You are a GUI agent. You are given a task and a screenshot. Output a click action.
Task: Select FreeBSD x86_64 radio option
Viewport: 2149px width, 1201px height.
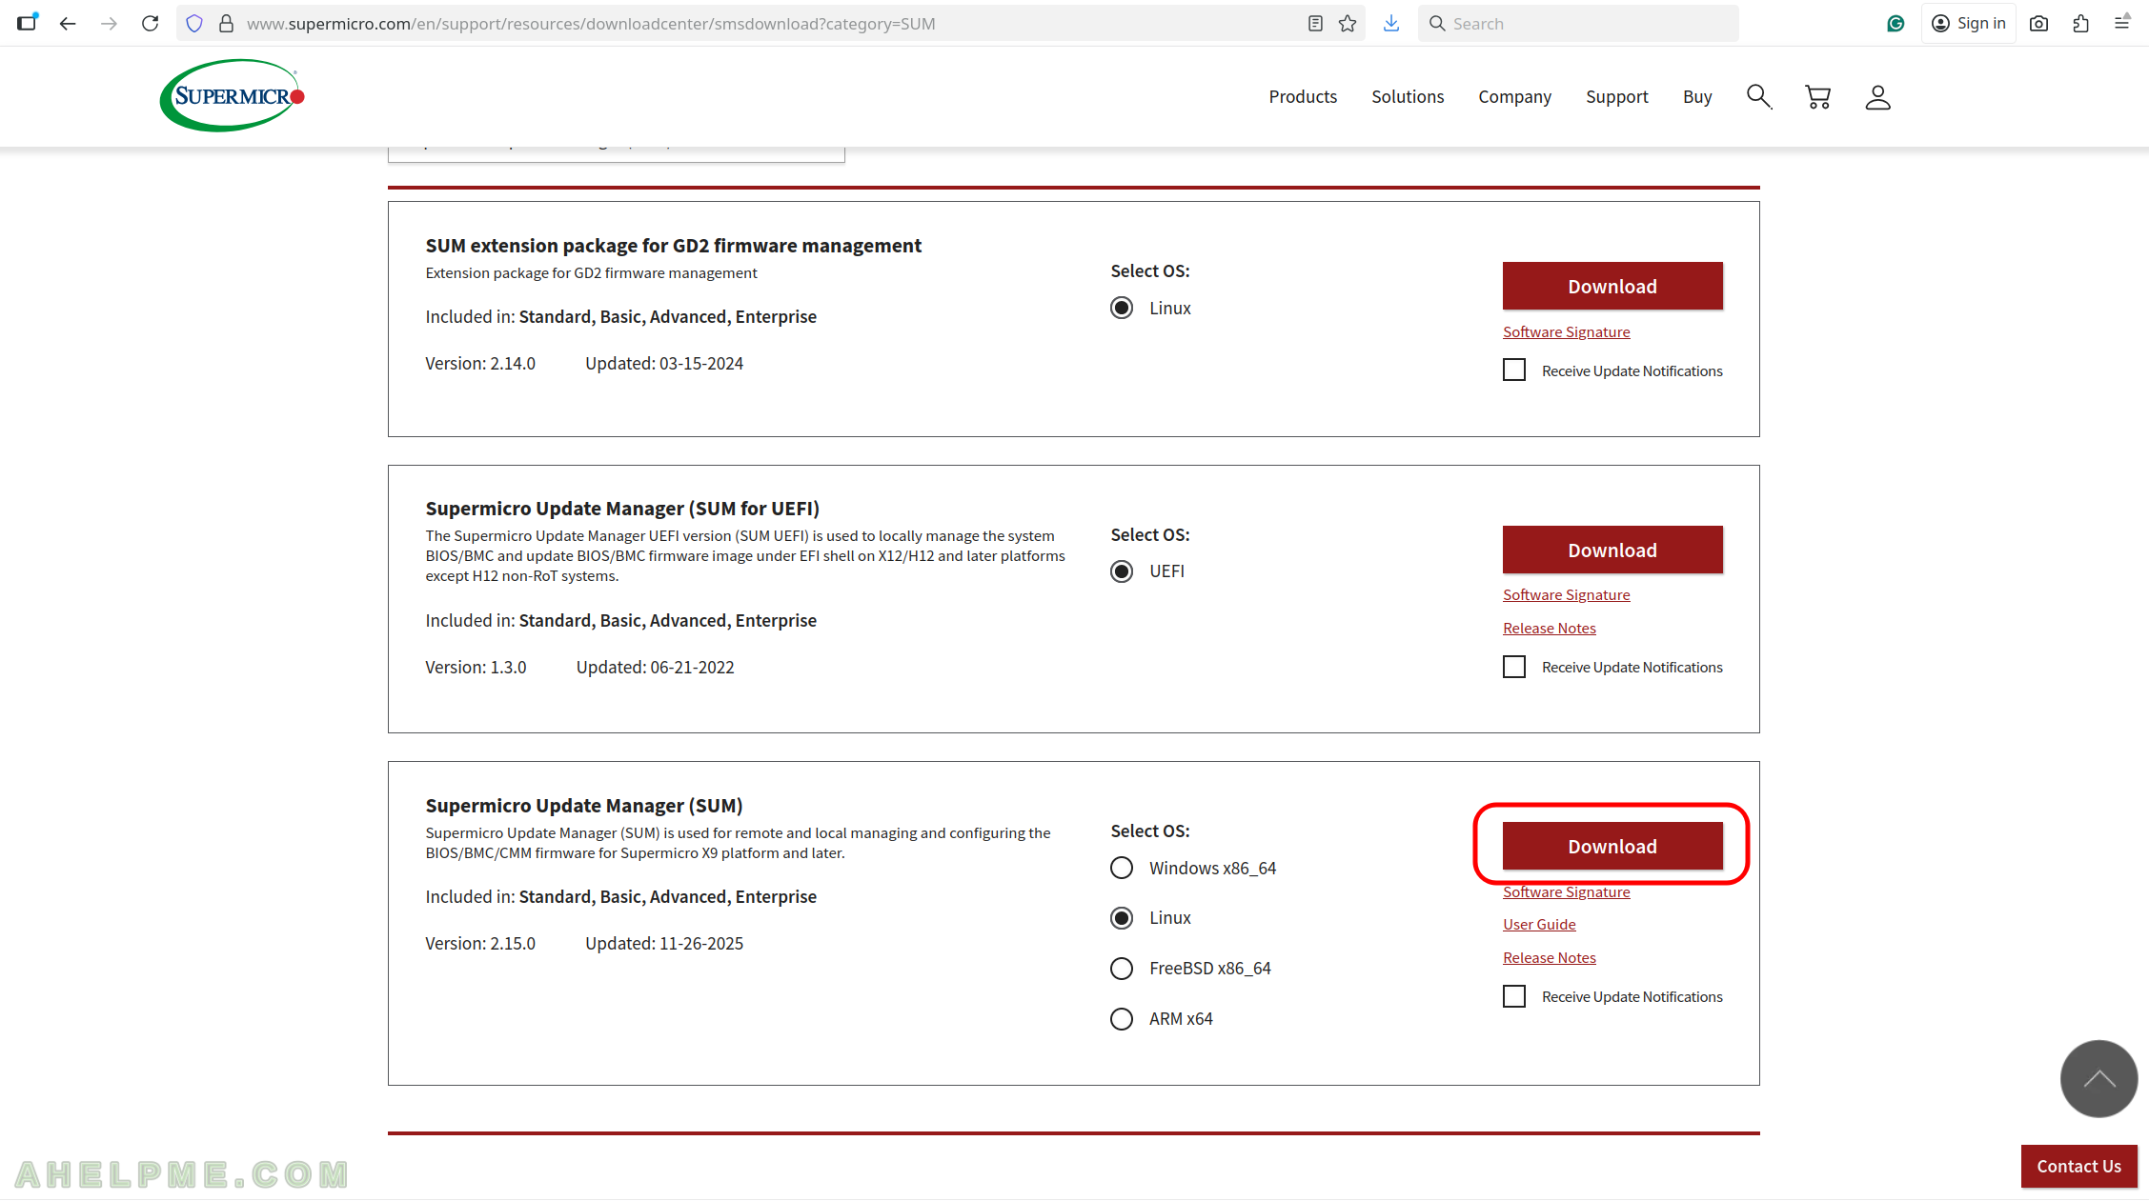(x=1122, y=969)
